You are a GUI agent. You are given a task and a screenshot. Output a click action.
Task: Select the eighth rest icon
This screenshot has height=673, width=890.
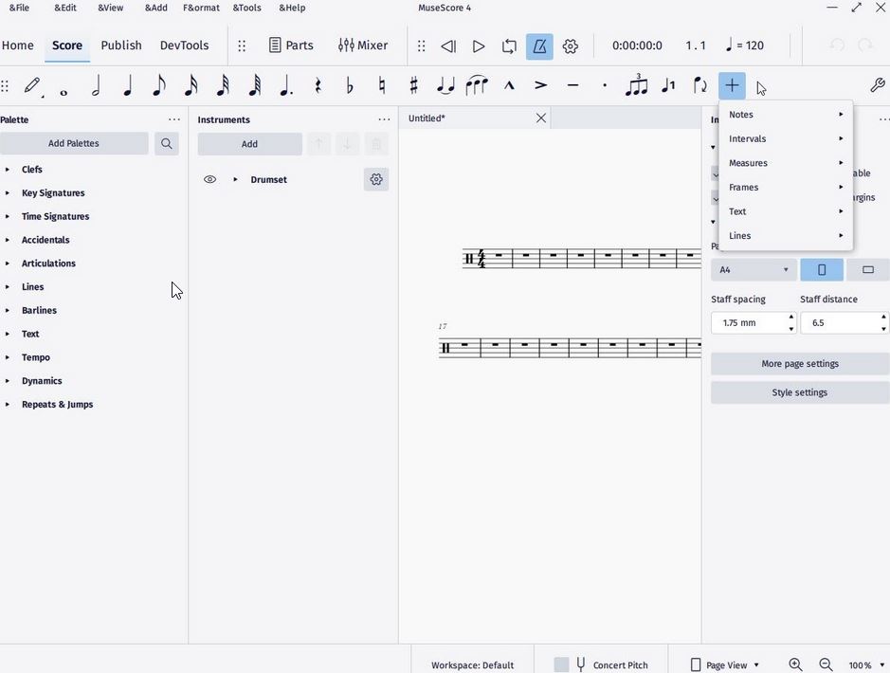coord(318,85)
